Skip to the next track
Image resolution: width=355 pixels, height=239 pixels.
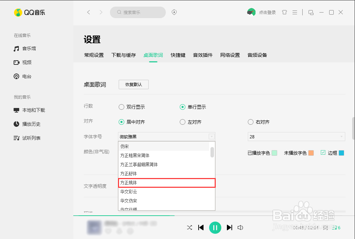pos(229,228)
